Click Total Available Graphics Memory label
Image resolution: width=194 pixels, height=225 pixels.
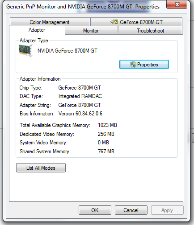tap(55, 125)
